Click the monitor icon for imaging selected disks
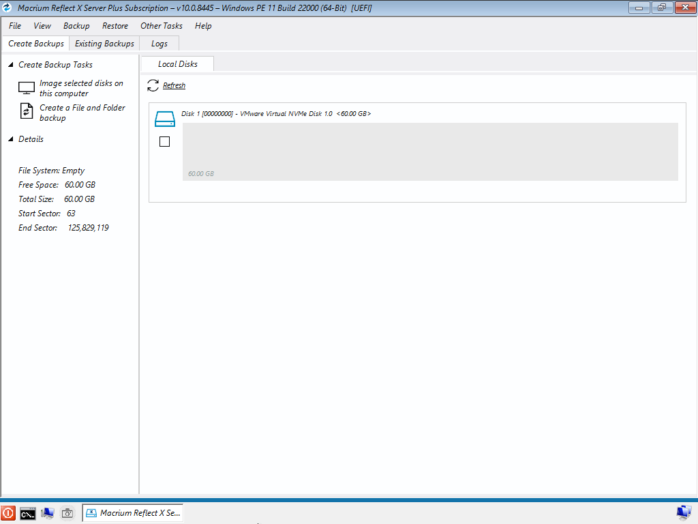 (x=27, y=88)
